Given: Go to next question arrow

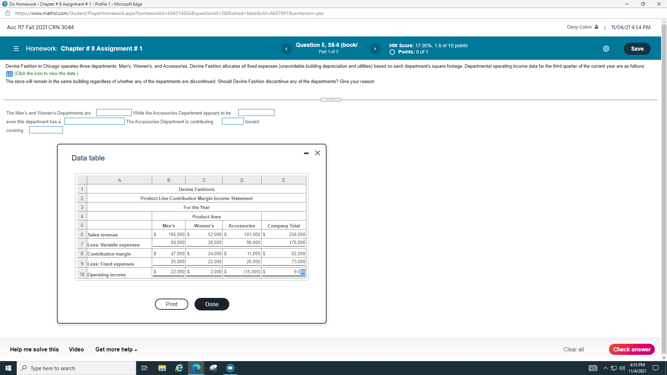Looking at the screenshot, I should tap(375, 49).
